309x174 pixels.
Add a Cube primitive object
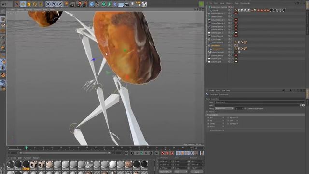point(92,4)
